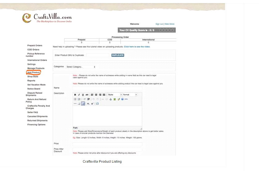Increase indent in the editor
This screenshot has width=259, height=171.
(x=88, y=99)
